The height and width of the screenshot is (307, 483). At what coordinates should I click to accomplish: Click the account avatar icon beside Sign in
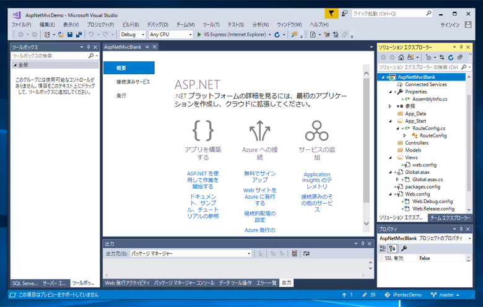(x=468, y=25)
